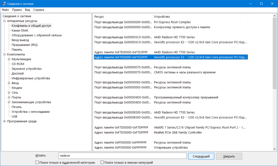Select Прерывания (IRQ) in the tree
Image resolution: width=278 pixels, height=166 pixels.
[24, 45]
